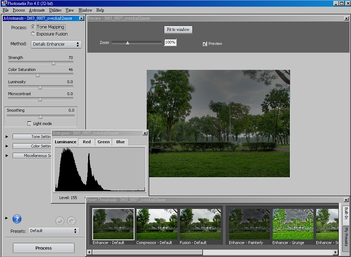This screenshot has width=351, height=257.
Task: Minimize the Photomatix Pro window
Action: tap(336, 4)
